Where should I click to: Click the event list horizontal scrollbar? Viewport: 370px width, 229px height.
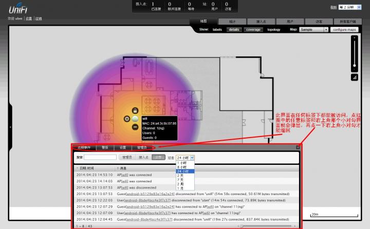[267, 226]
